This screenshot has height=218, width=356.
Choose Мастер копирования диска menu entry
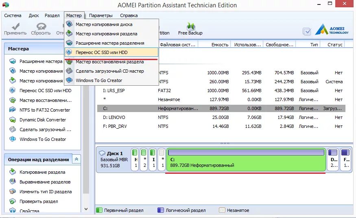tap(111, 24)
